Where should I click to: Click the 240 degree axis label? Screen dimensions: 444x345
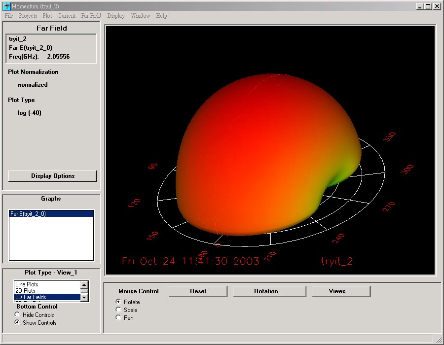(x=338, y=239)
